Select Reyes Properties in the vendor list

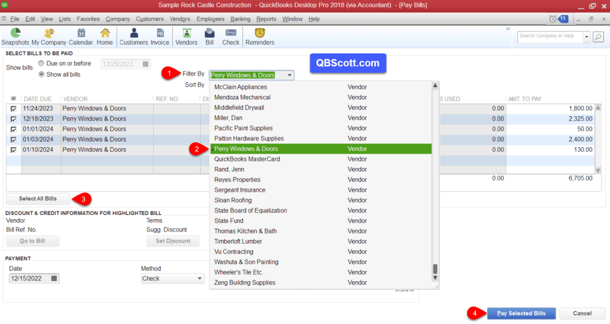point(321,180)
